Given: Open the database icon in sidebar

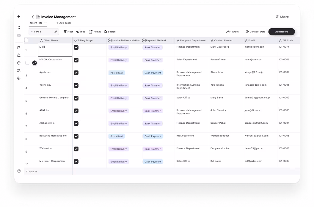Looking at the screenshot, I should 19,35.
